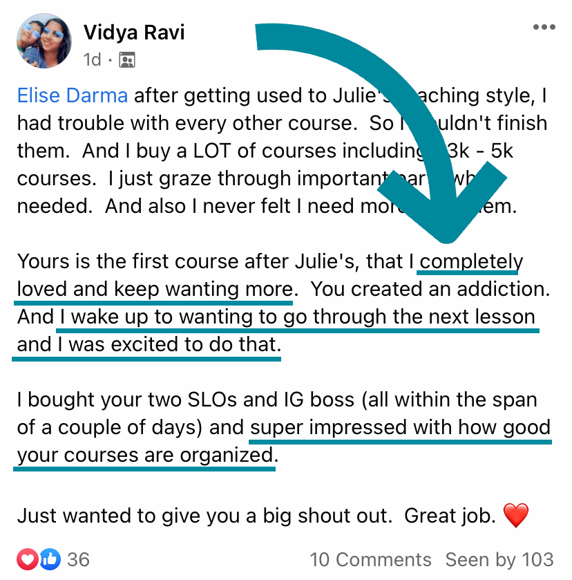Click the blue thumbs-up like reaction icon
This screenshot has width=572, height=580.
[x=50, y=559]
